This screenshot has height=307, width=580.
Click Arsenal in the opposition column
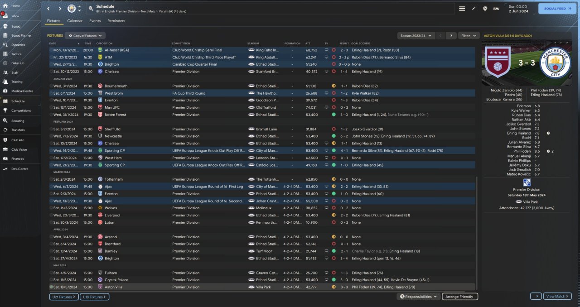point(111,237)
